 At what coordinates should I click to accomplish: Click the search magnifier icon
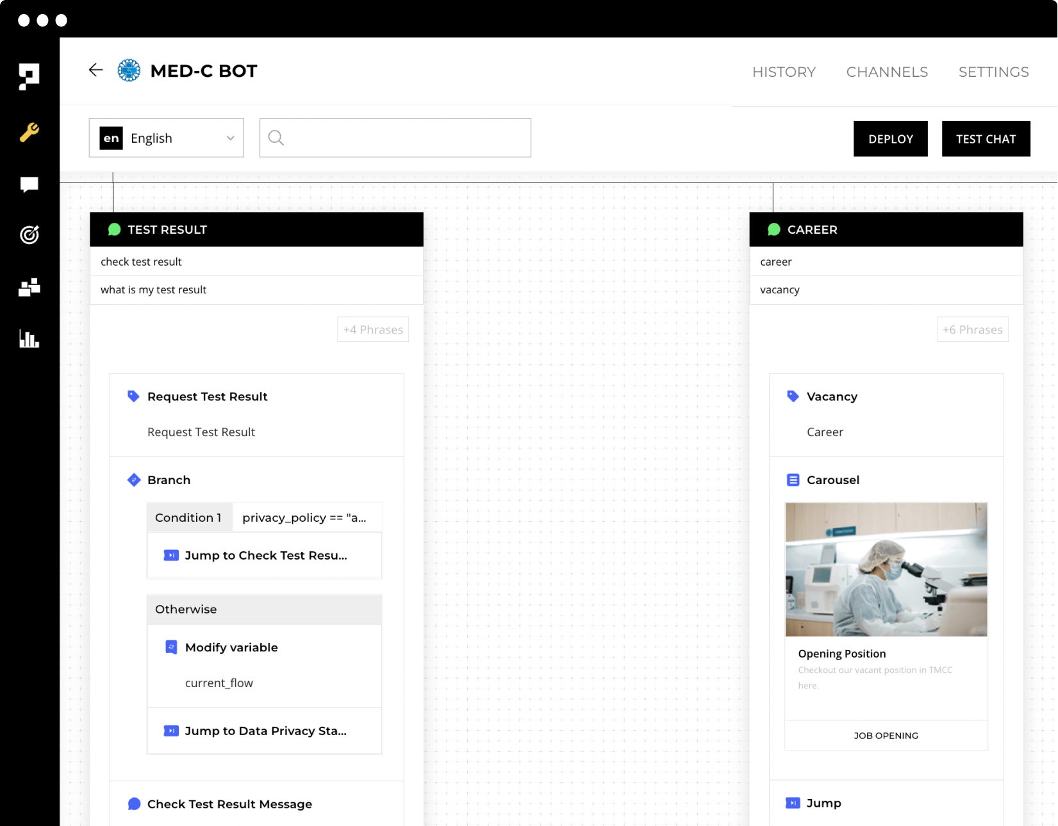[x=276, y=137]
